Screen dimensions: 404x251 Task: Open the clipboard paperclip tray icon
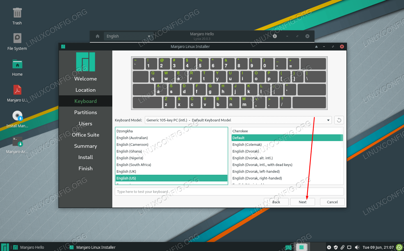tap(343, 247)
